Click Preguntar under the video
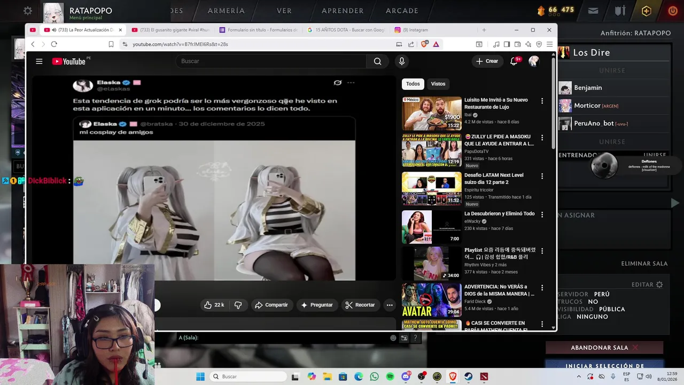Screen dimensions: 684x385 click(x=317, y=305)
